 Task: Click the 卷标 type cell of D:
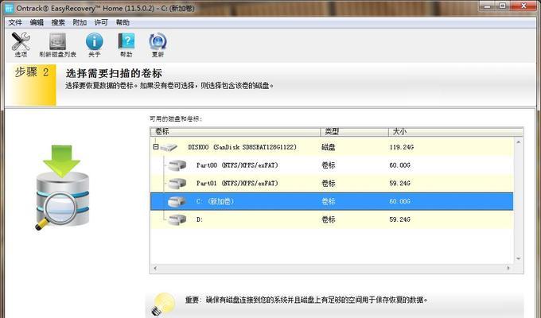click(328, 219)
